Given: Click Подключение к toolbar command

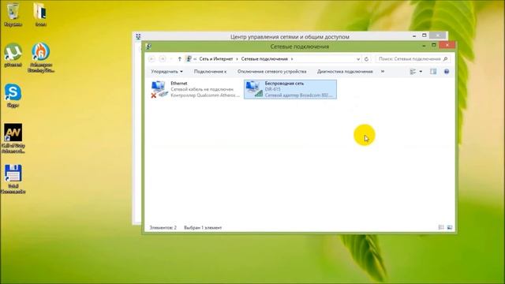Looking at the screenshot, I should pos(210,72).
